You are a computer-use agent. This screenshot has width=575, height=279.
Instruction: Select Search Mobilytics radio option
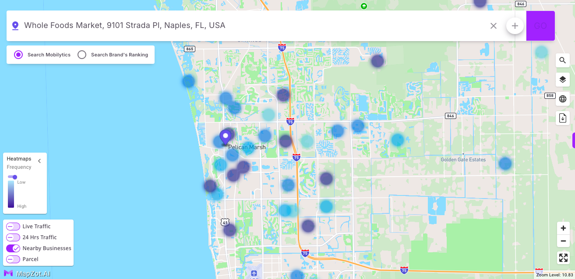[x=18, y=55]
